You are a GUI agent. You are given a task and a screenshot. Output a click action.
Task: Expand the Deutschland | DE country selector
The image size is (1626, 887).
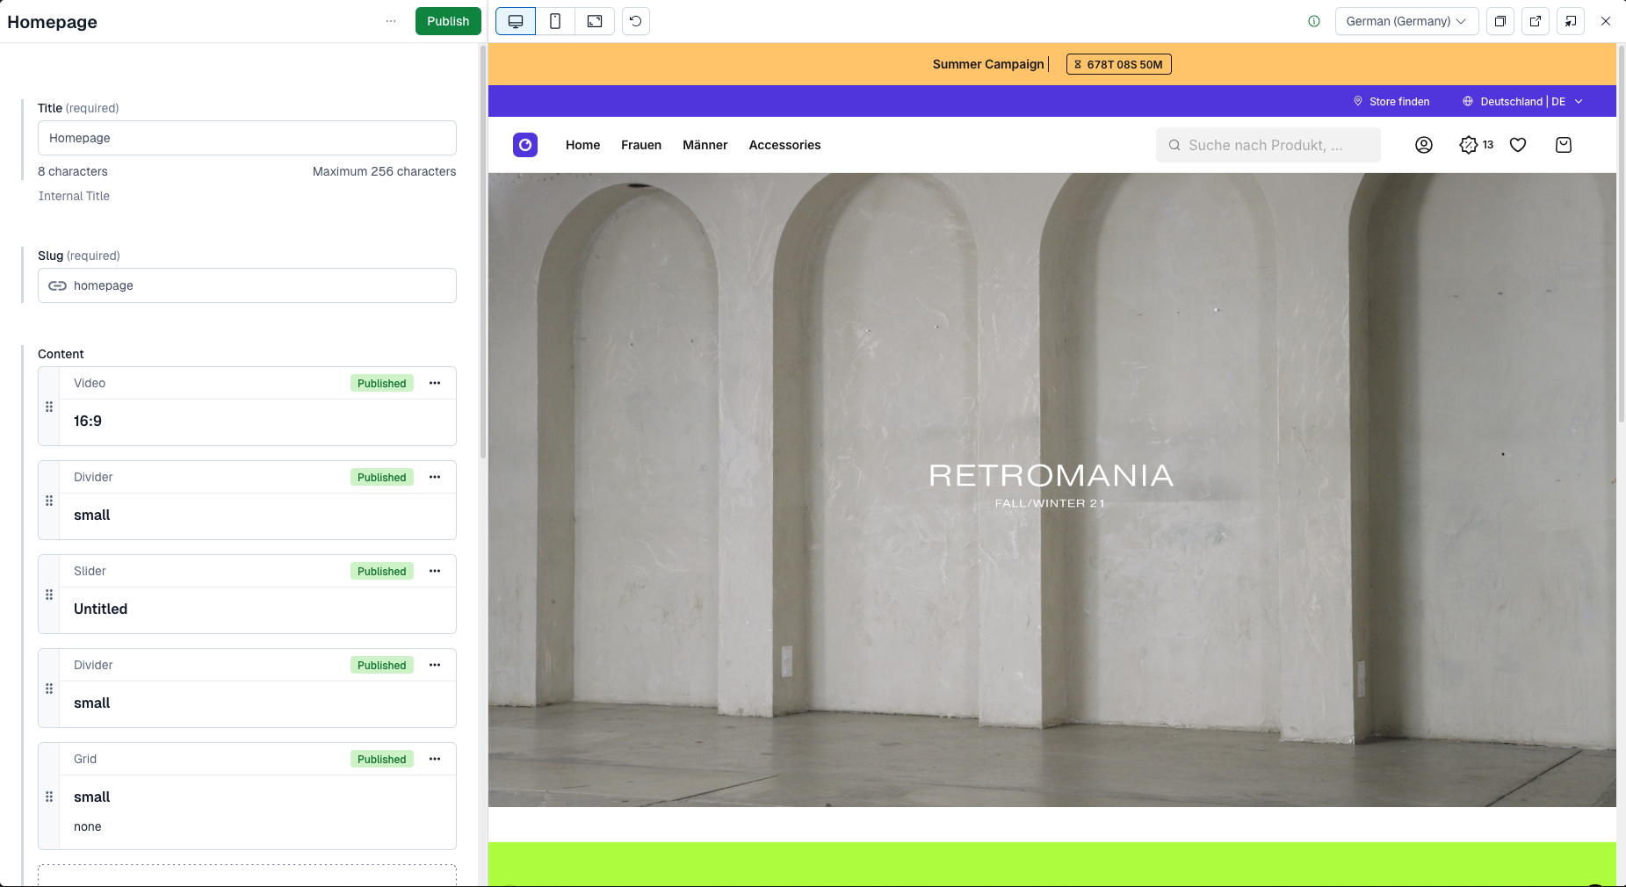(x=1522, y=102)
